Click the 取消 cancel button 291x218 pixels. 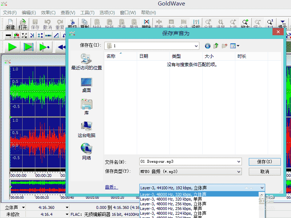pyautogui.click(x=264, y=171)
